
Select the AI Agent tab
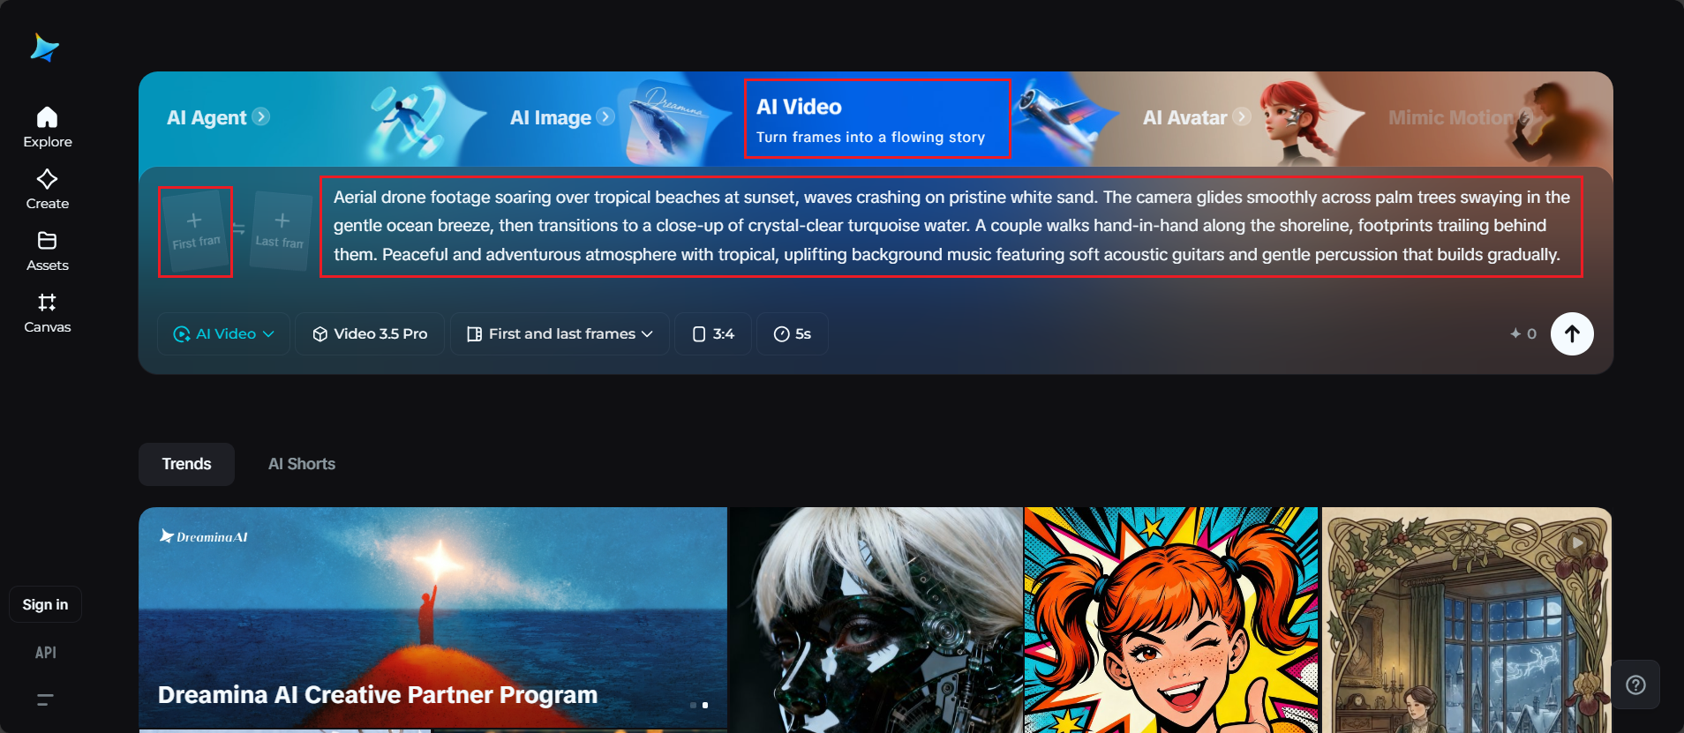pyautogui.click(x=218, y=117)
